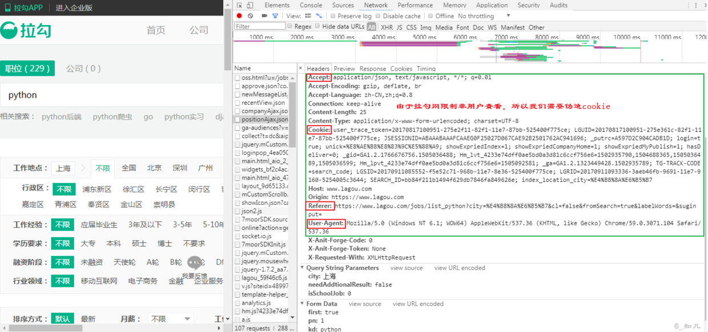Switch to the Preview tab of request
708x332 pixels.
[344, 68]
